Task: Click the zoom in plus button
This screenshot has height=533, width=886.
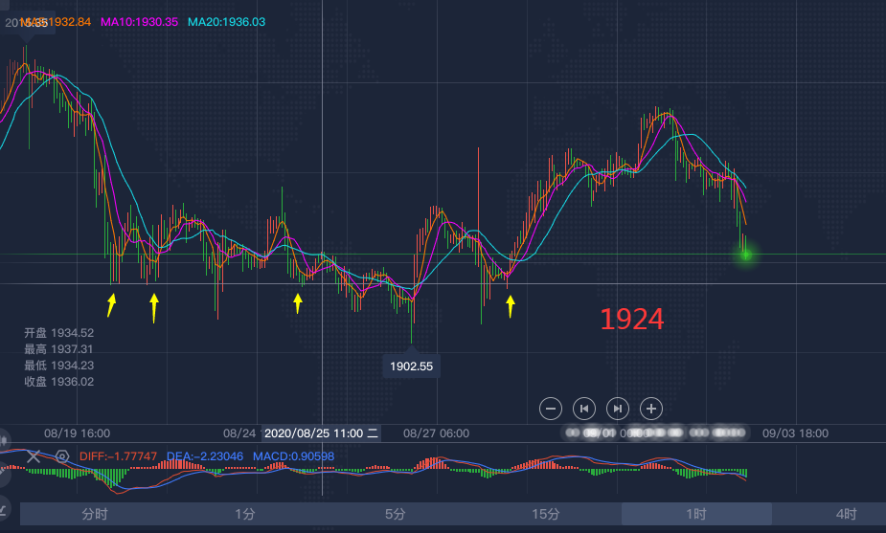Action: pyautogui.click(x=651, y=409)
